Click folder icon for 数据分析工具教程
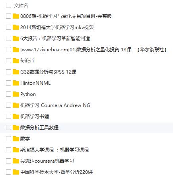Screen dimensions: 173x177 (x=16, y=128)
